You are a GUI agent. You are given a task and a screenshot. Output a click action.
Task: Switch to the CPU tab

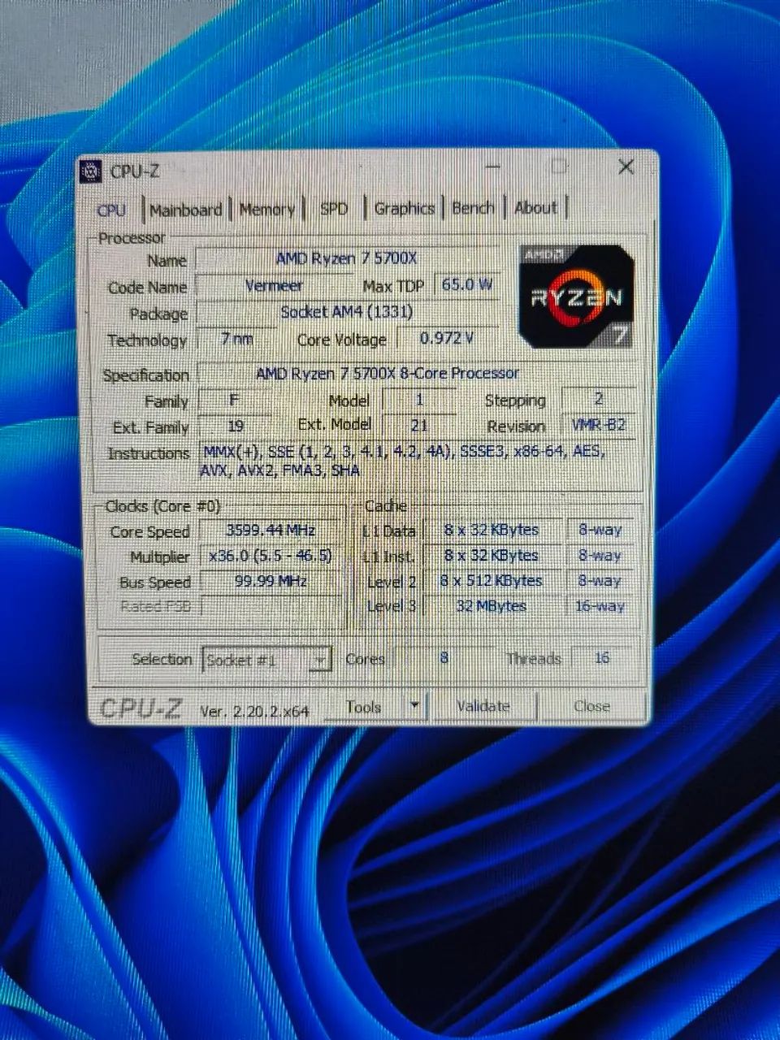[x=111, y=210]
